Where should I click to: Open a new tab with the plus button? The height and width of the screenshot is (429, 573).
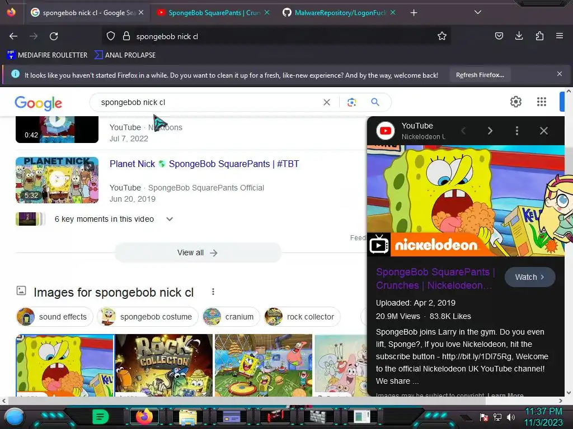[414, 13]
